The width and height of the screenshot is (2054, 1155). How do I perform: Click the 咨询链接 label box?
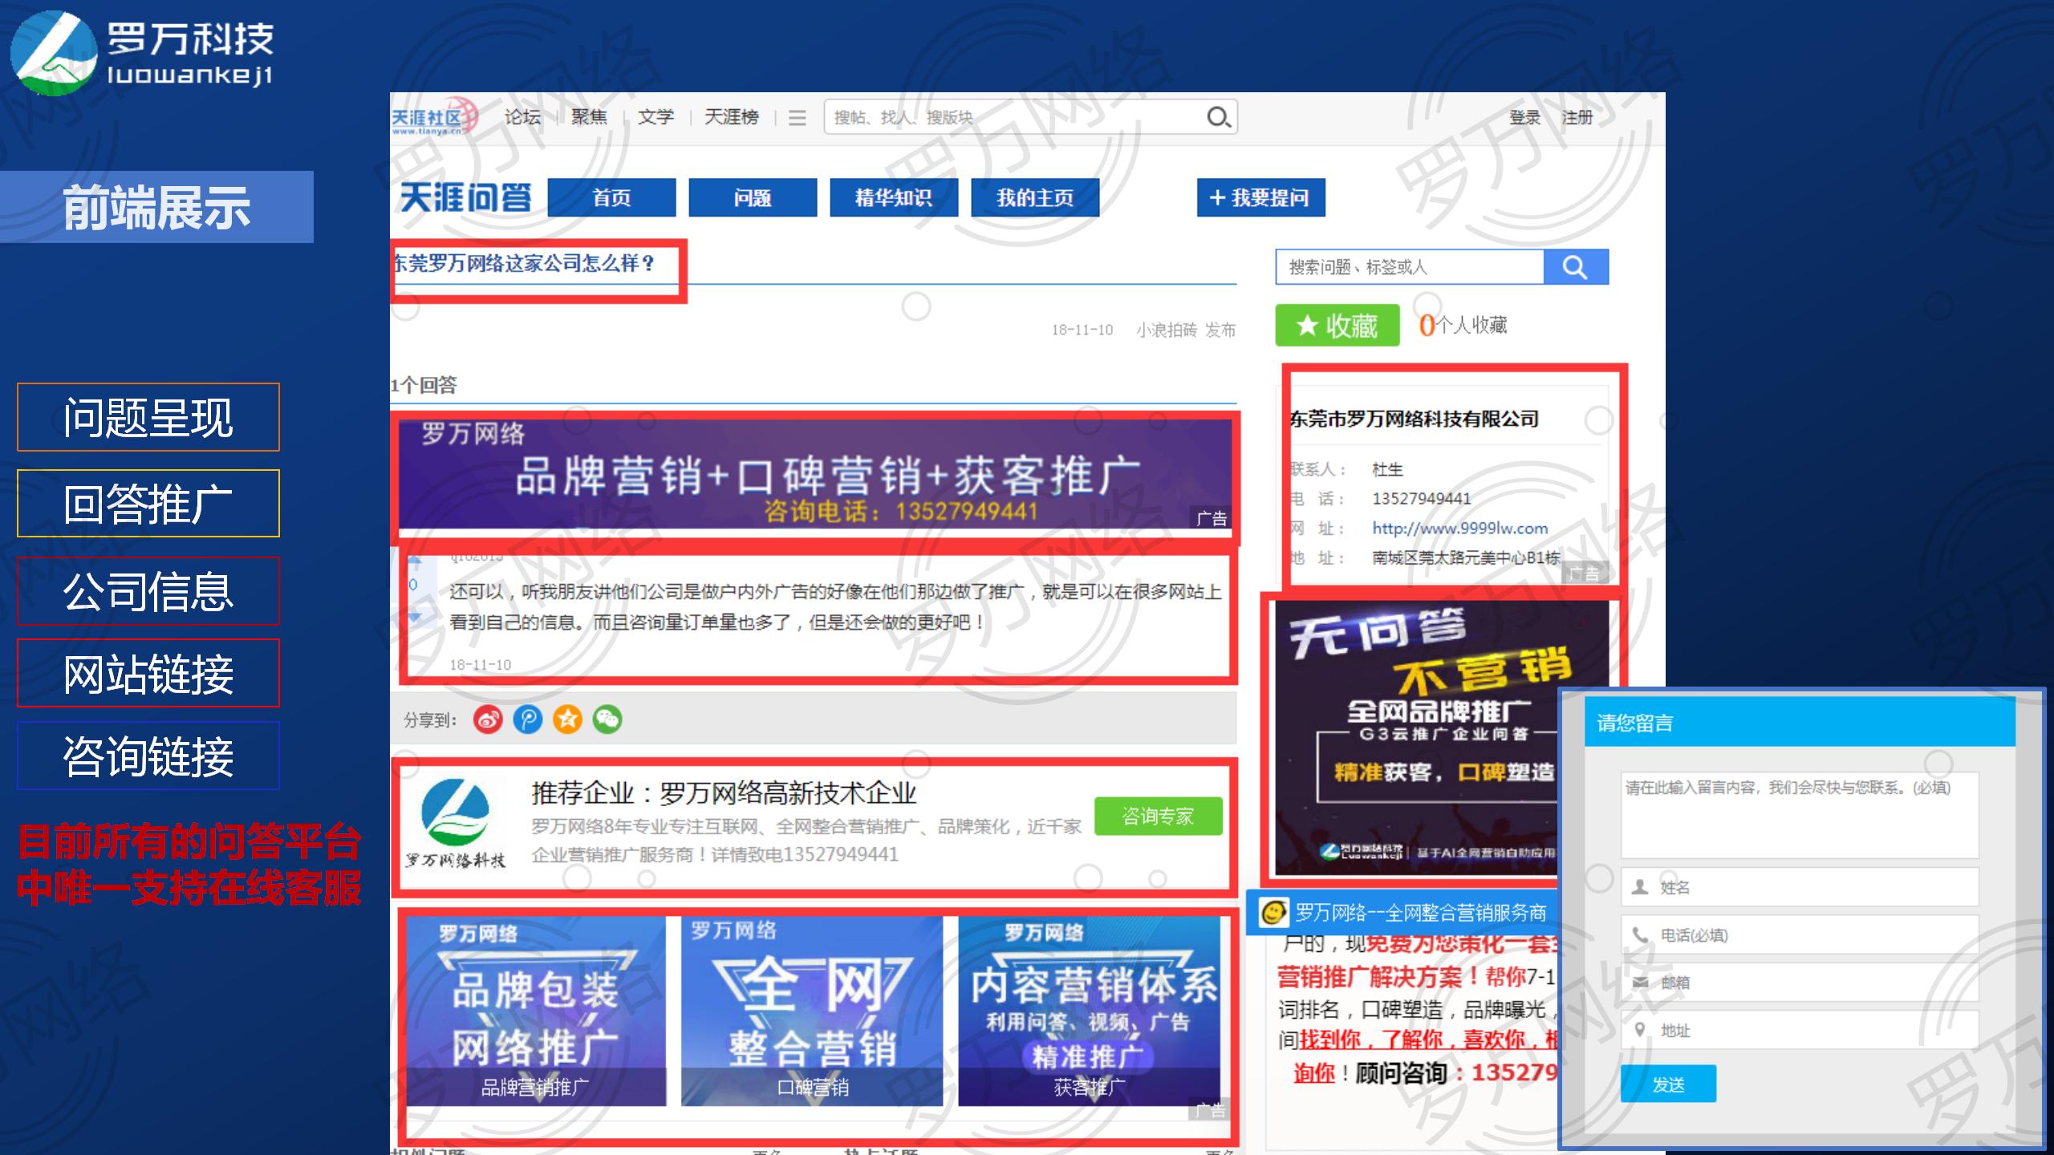[148, 756]
